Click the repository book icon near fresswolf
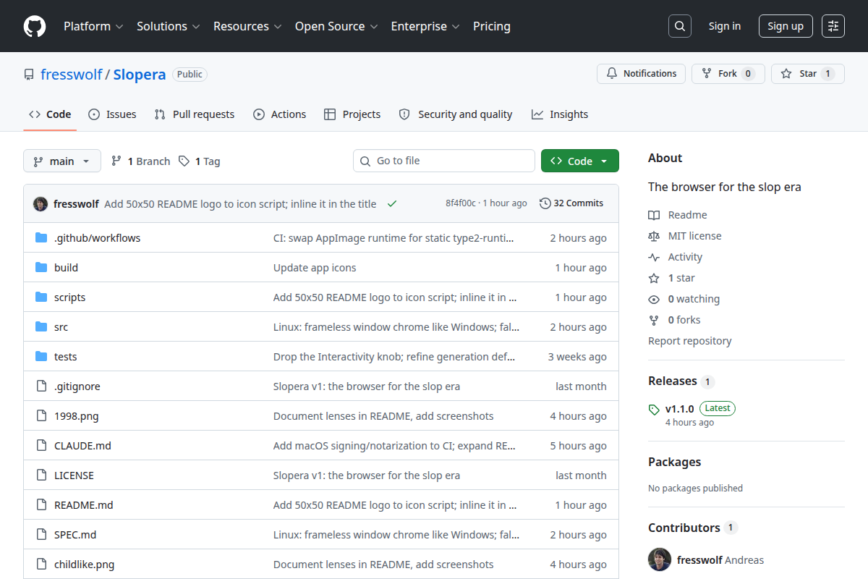The height and width of the screenshot is (579, 868). tap(29, 75)
